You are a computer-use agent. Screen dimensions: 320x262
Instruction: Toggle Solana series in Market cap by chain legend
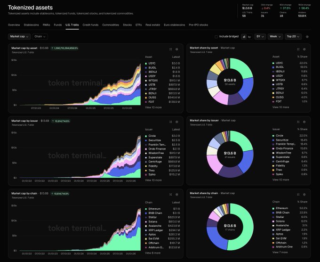click(x=162, y=222)
